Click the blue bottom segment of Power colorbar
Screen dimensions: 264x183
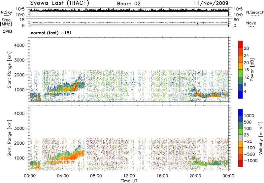click(x=241, y=95)
